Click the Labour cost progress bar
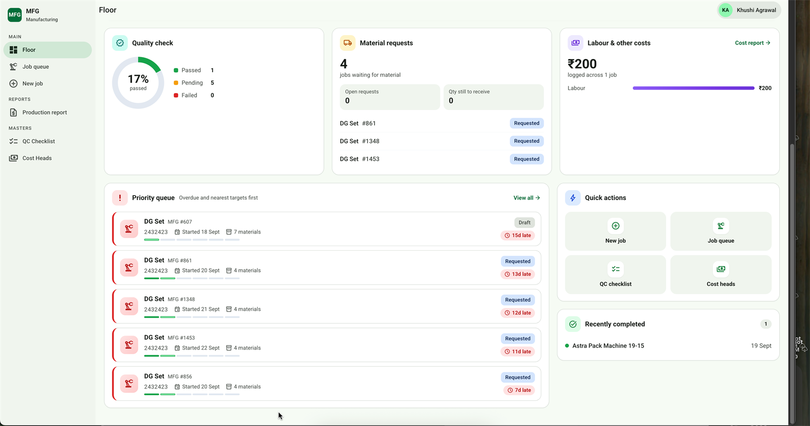810x426 pixels. [694, 88]
